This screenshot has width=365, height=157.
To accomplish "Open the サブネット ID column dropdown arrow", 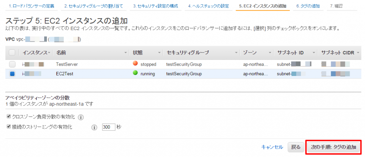I will [314, 53].
